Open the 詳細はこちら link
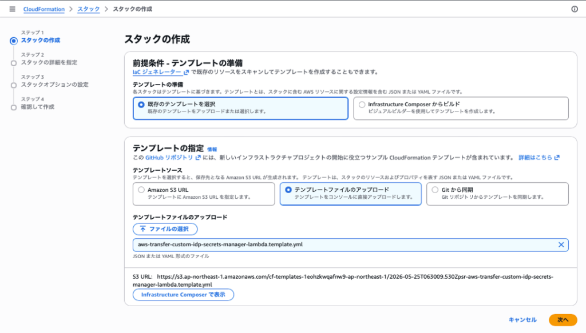Viewport: 586px width, 333px height. coord(539,158)
